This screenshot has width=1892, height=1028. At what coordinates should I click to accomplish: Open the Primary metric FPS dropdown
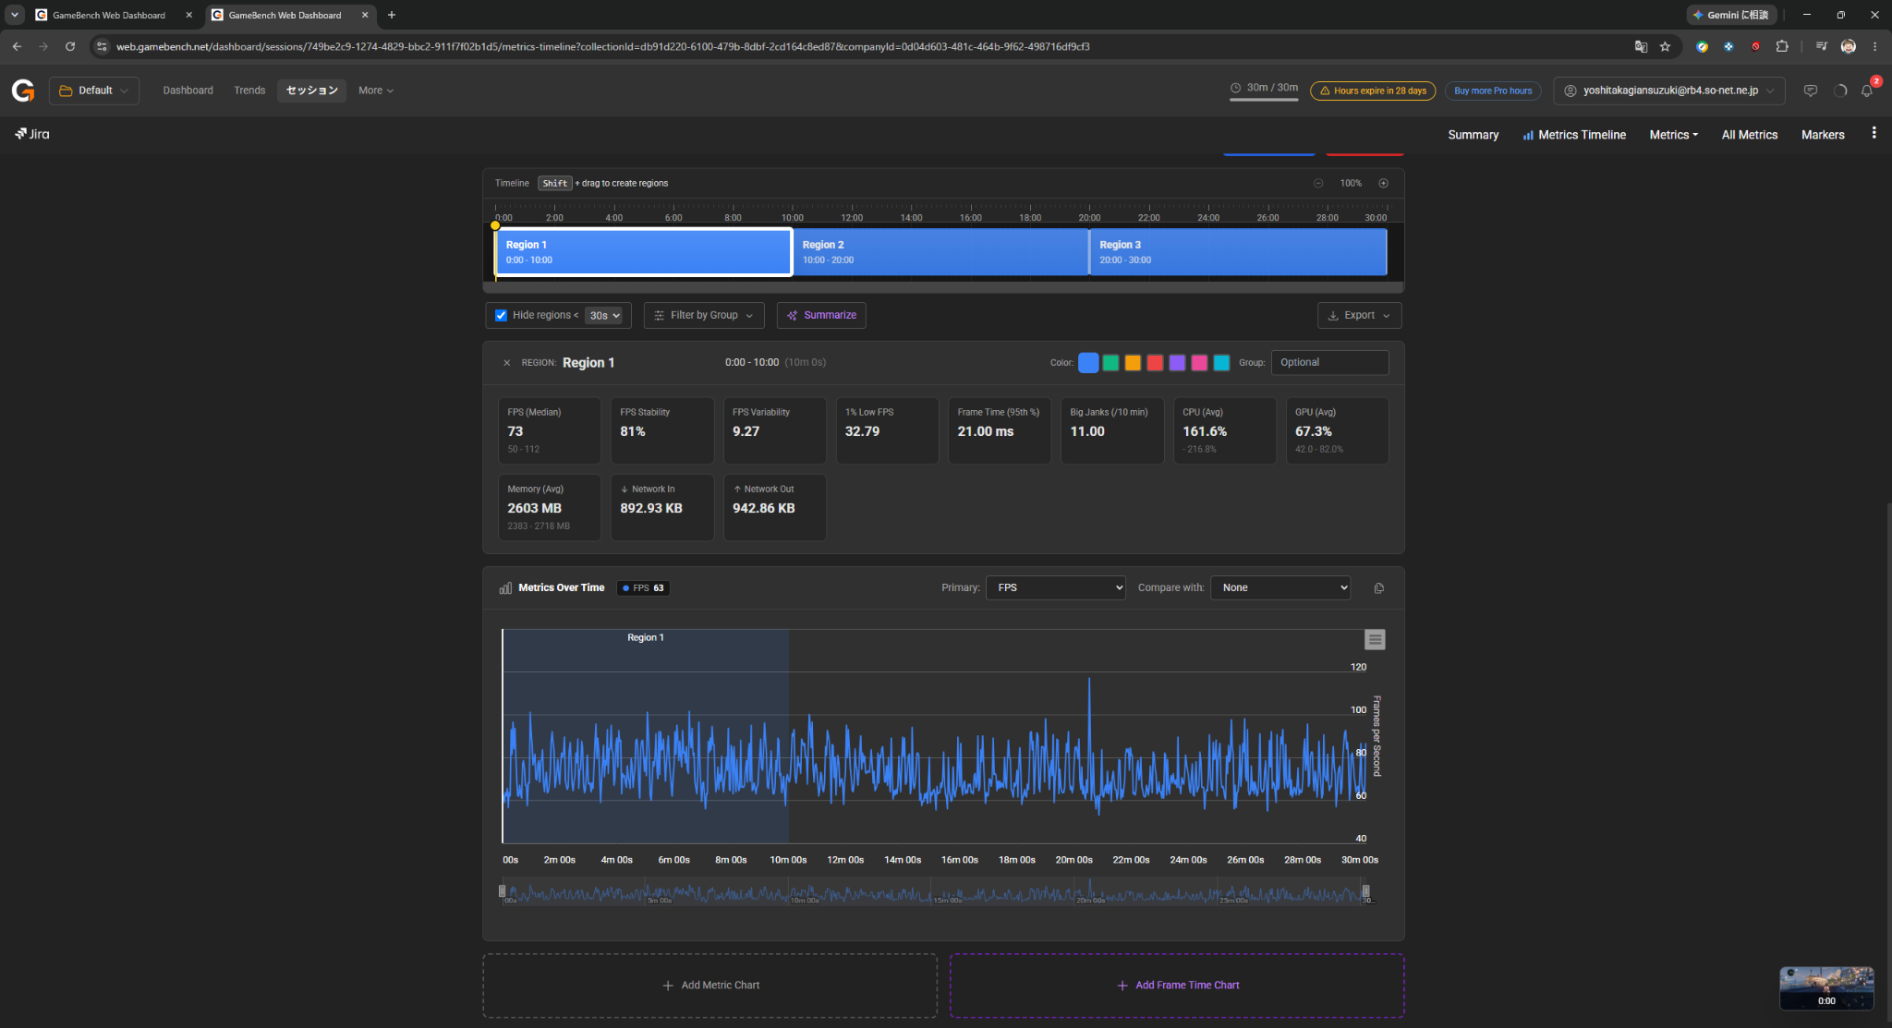[x=1056, y=588]
